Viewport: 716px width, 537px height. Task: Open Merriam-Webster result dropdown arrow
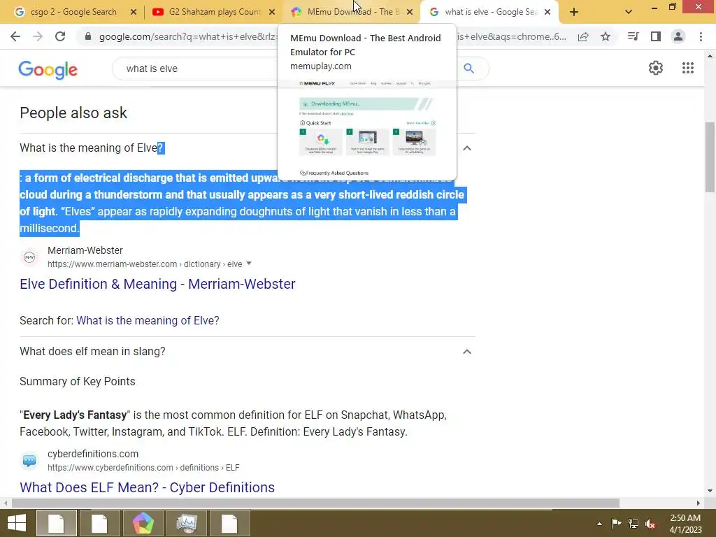coord(249,264)
